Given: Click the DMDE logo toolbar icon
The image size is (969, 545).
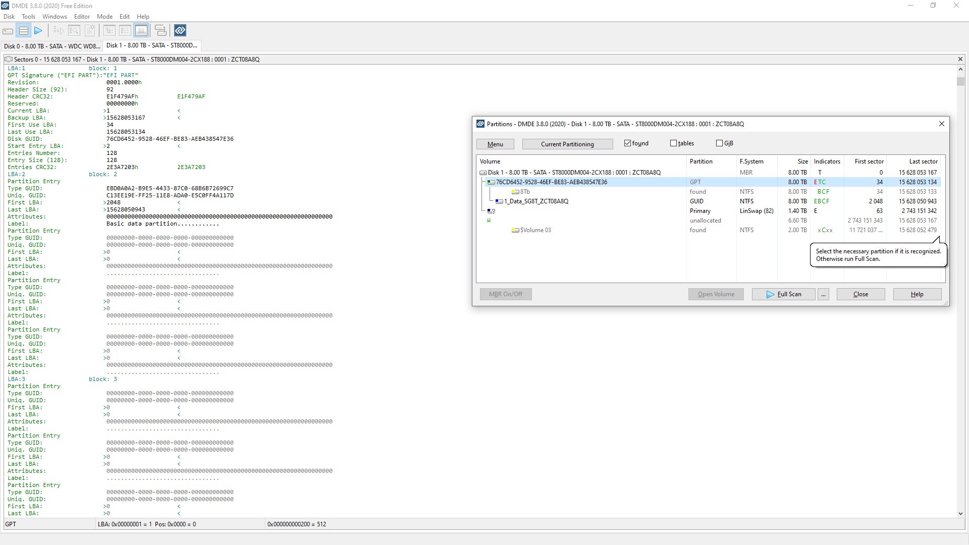Looking at the screenshot, I should pyautogui.click(x=180, y=31).
